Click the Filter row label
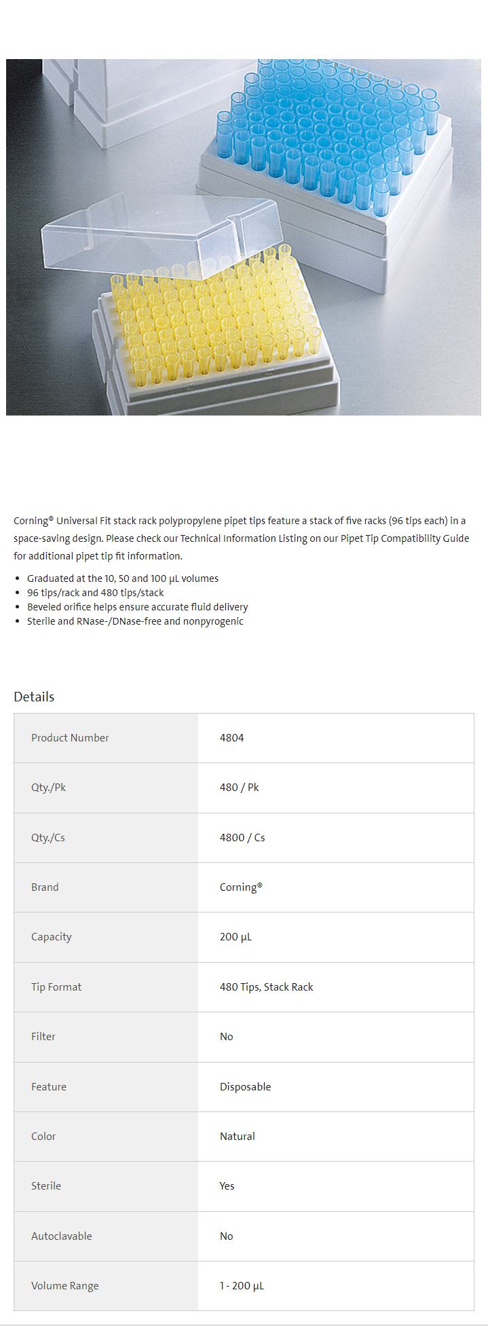The width and height of the screenshot is (488, 1326). (x=43, y=1037)
